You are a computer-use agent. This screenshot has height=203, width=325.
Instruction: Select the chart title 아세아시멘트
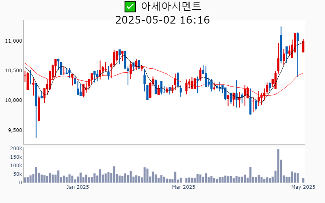coord(171,6)
